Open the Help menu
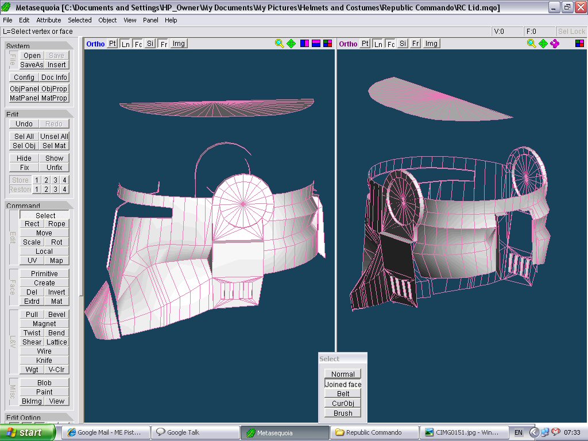 (x=171, y=20)
